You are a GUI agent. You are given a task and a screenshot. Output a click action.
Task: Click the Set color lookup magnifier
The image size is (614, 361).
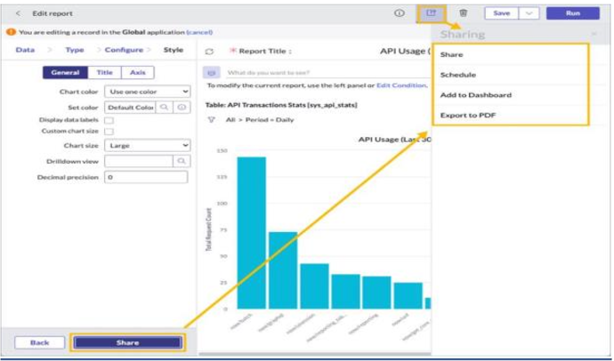164,108
